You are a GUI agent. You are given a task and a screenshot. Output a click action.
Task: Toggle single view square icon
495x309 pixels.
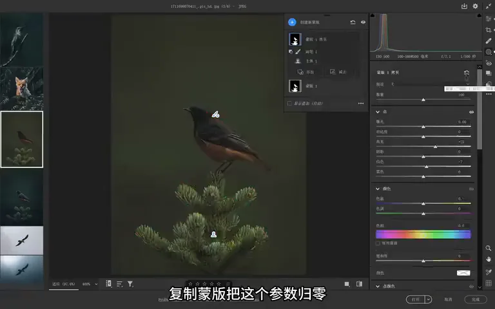tap(347, 284)
